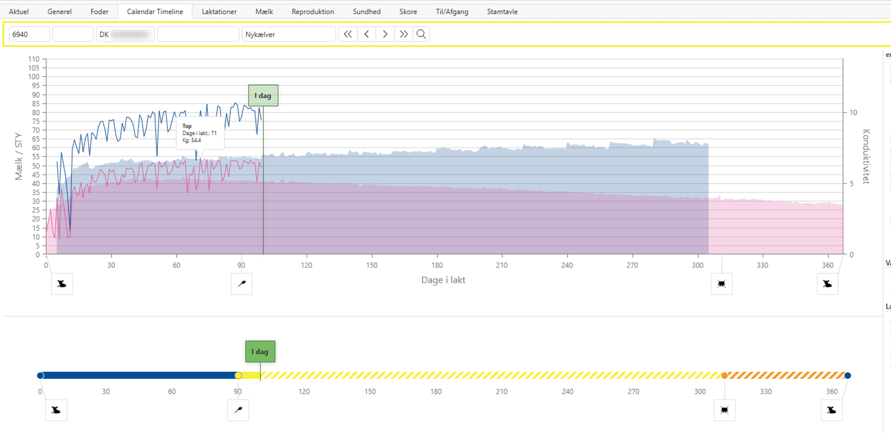Switch to the Mælk tab

click(x=264, y=11)
